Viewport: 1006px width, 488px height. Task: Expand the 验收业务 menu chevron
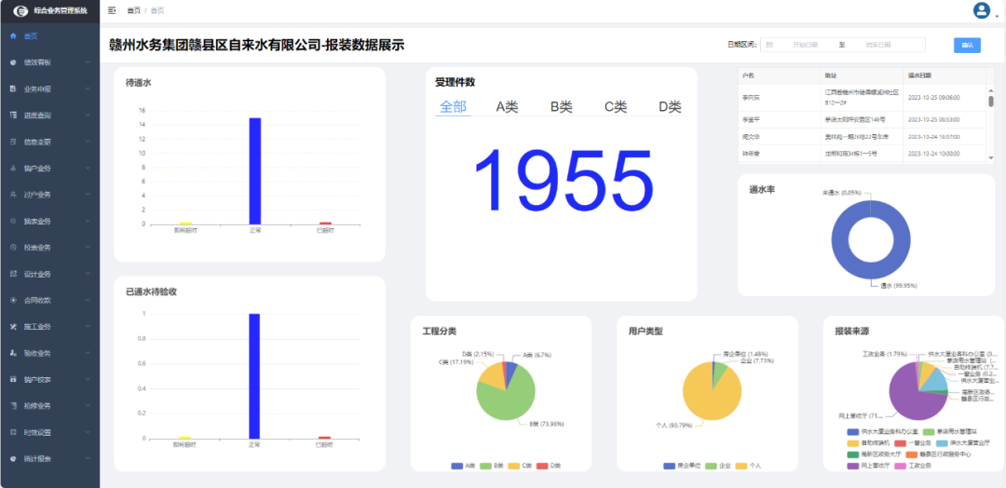coord(88,353)
